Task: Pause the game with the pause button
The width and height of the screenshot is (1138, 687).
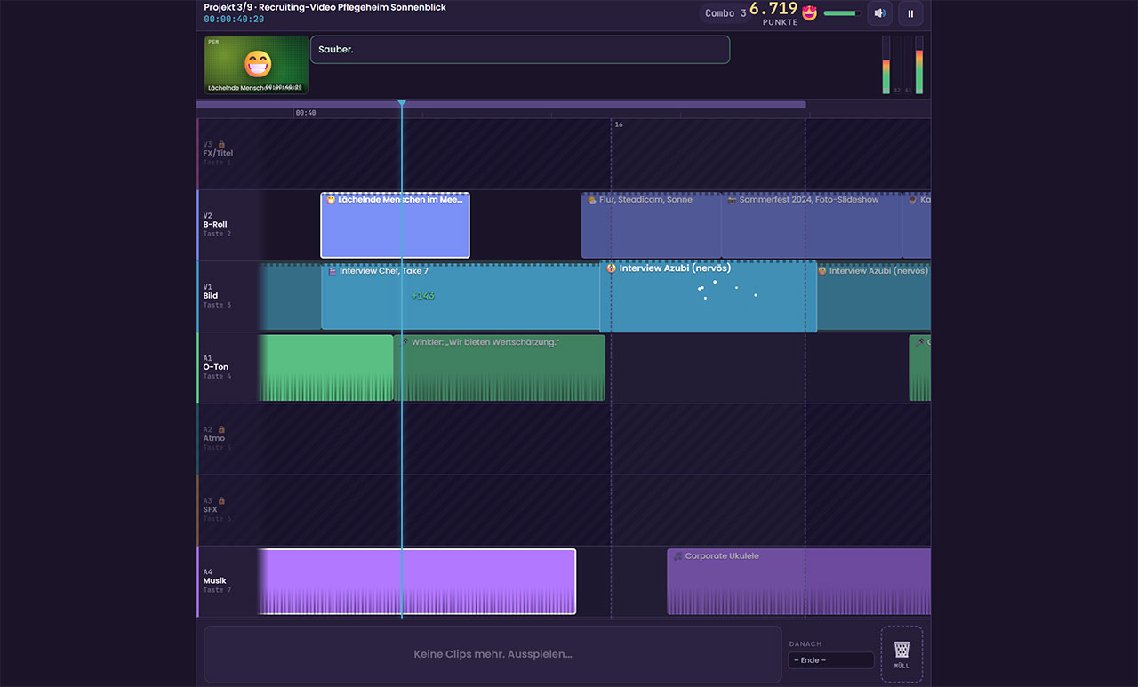Action: point(910,13)
